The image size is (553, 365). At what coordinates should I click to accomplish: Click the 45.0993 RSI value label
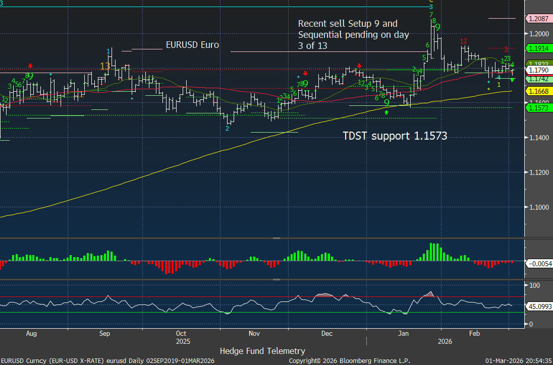click(538, 306)
